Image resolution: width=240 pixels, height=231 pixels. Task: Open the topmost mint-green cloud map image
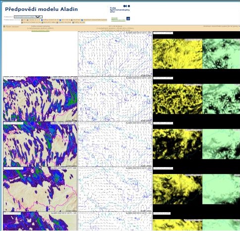pos(221,54)
